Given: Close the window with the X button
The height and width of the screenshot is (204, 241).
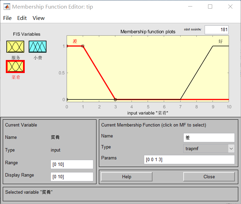Looking at the screenshot, I should click(230, 7).
